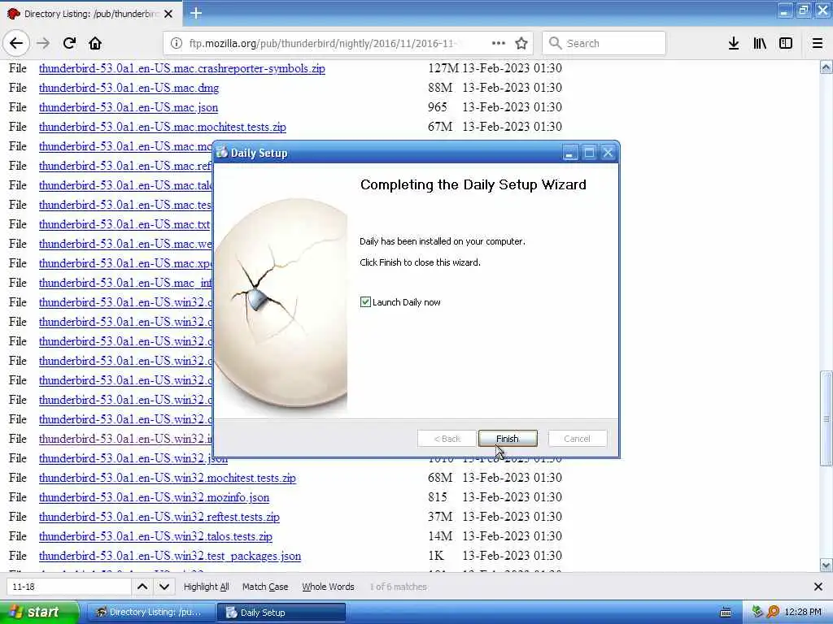This screenshot has height=624, width=833.
Task: Open the Downloads arrow icon
Action: [734, 43]
